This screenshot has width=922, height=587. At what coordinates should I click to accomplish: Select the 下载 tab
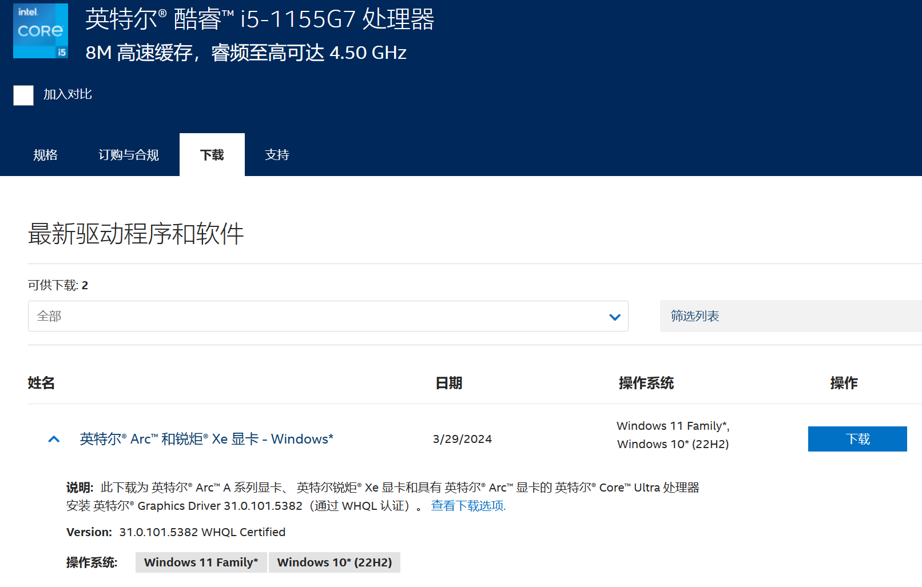(212, 155)
